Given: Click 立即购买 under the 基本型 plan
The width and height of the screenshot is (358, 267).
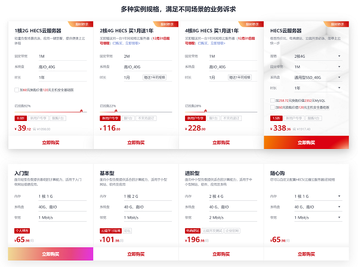Looking at the screenshot, I should coord(136,254).
